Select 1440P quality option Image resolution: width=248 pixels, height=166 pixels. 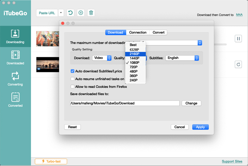[x=135, y=58]
